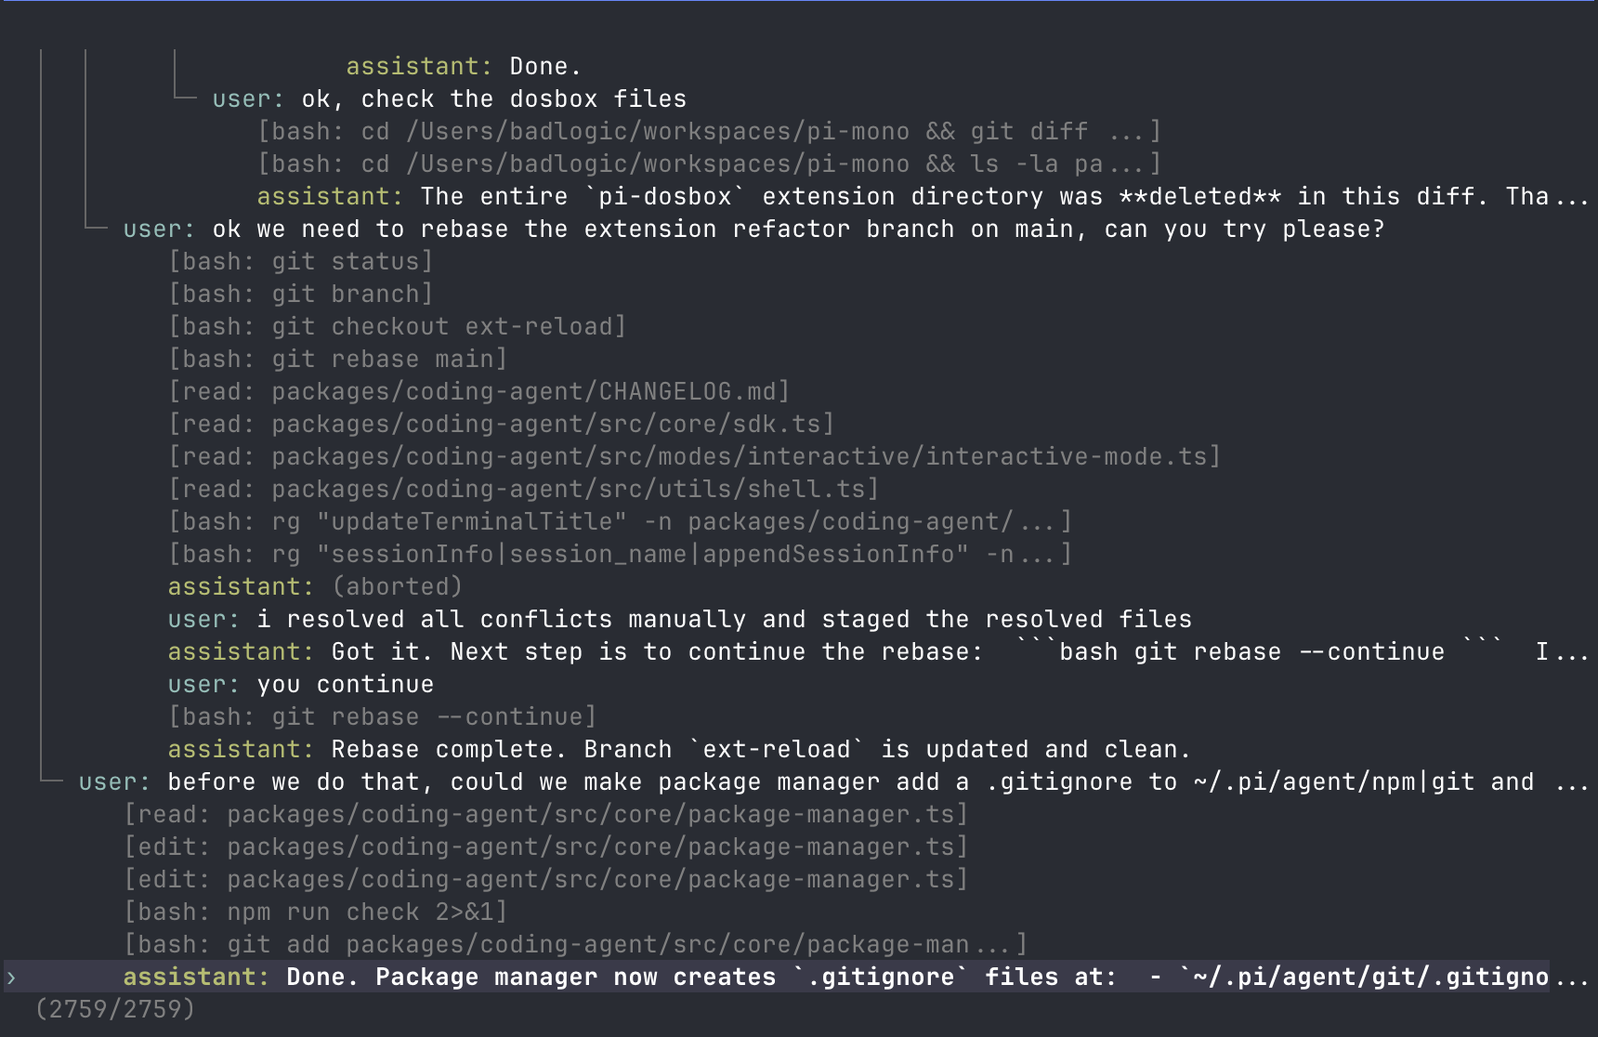The height and width of the screenshot is (1037, 1598).
Task: Click the "git checkout ext-reload" bash entry
Action: click(397, 327)
